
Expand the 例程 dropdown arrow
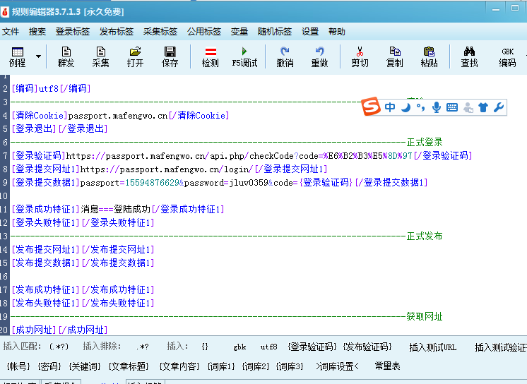pyautogui.click(x=39, y=56)
